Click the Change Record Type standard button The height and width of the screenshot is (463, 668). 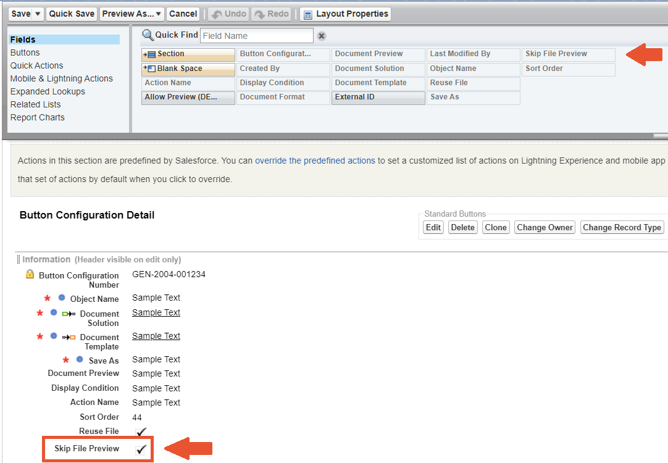[622, 227]
